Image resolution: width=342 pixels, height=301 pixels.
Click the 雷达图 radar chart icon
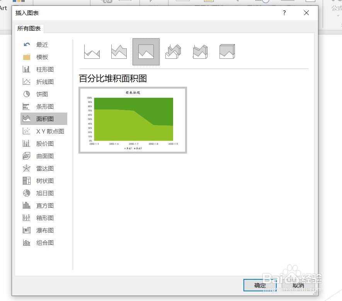44,168
